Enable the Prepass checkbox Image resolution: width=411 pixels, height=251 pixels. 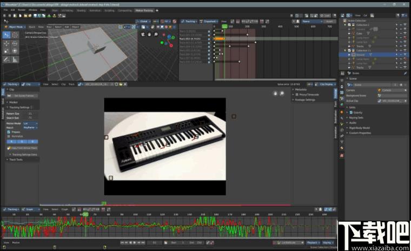pos(9,132)
